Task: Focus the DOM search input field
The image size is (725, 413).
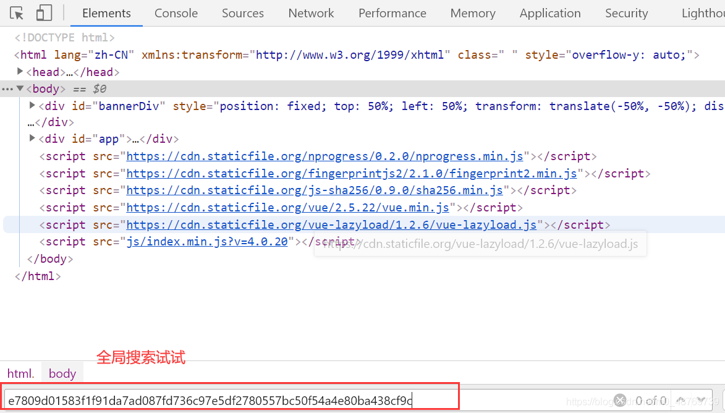Action: click(x=305, y=400)
